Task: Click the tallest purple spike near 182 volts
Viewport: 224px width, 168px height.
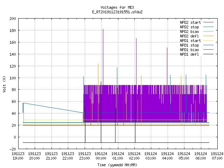Action: click(x=103, y=57)
